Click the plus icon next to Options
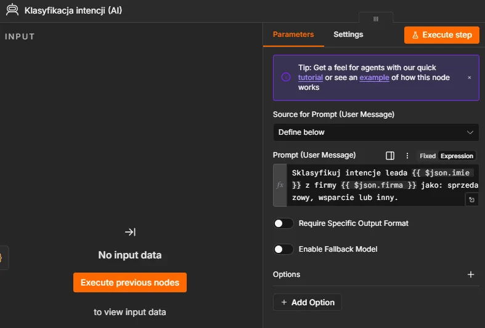The height and width of the screenshot is (328, 485). tap(471, 274)
